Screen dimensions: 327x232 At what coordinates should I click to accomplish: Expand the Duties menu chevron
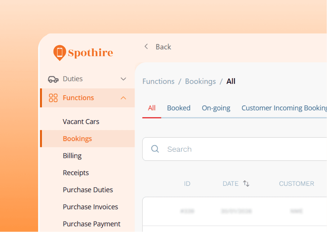(x=123, y=79)
